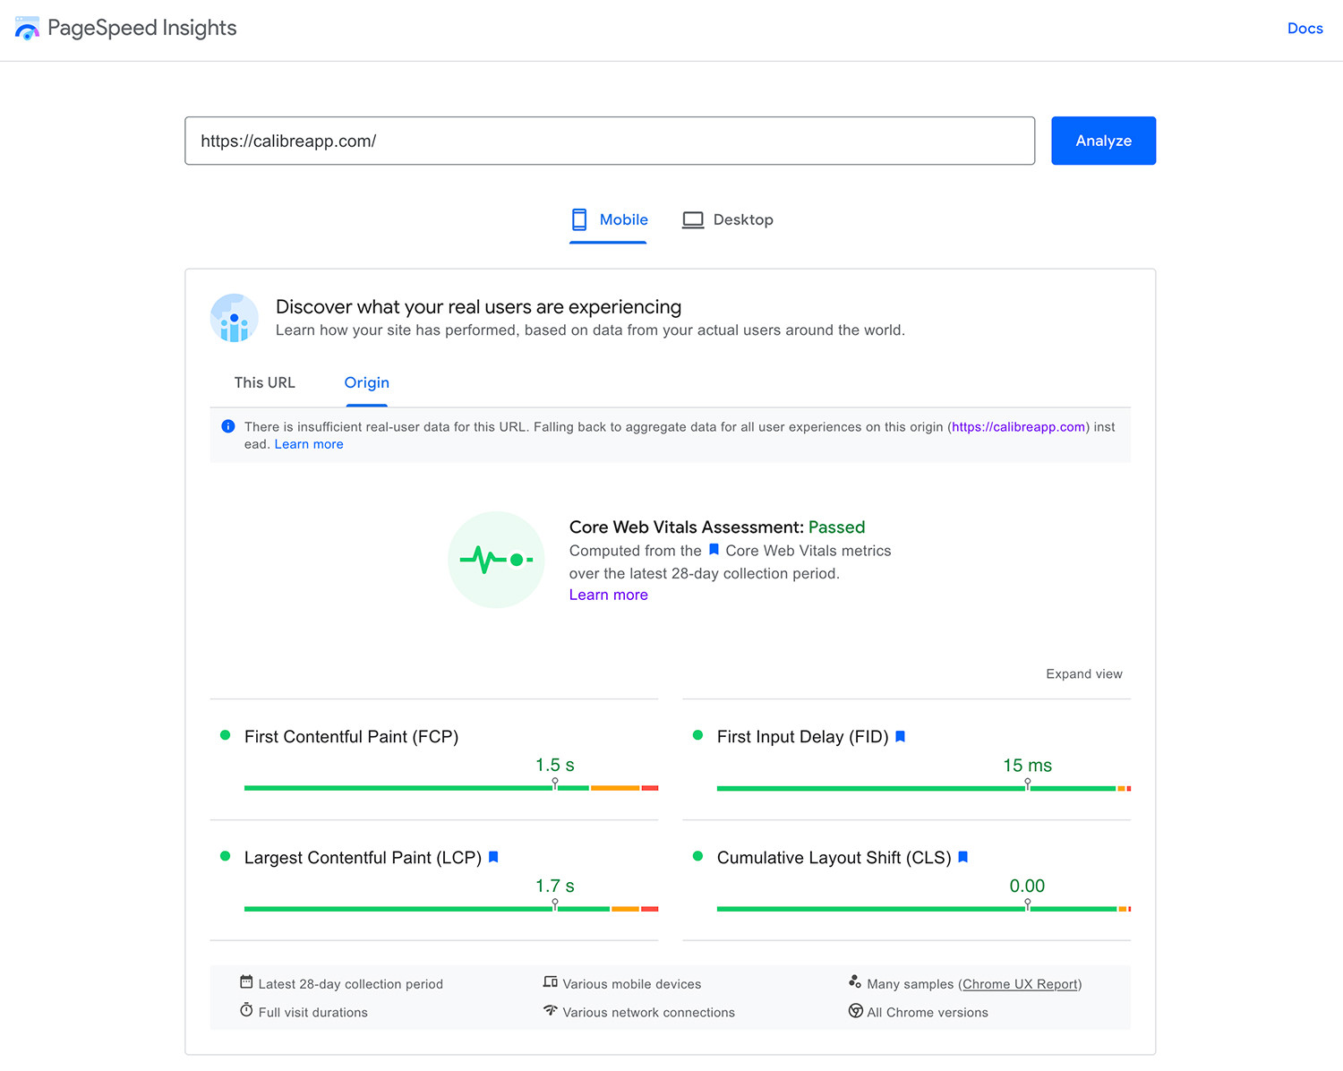Open the Chrome UX Report link
This screenshot has width=1343, height=1071.
[x=1019, y=983]
